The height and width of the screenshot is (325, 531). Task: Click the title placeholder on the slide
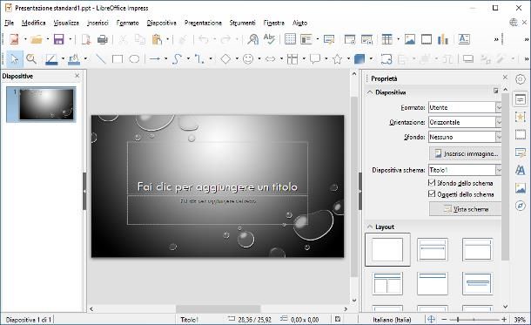pos(218,168)
